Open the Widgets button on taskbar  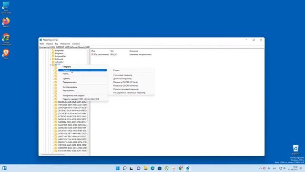(4, 168)
